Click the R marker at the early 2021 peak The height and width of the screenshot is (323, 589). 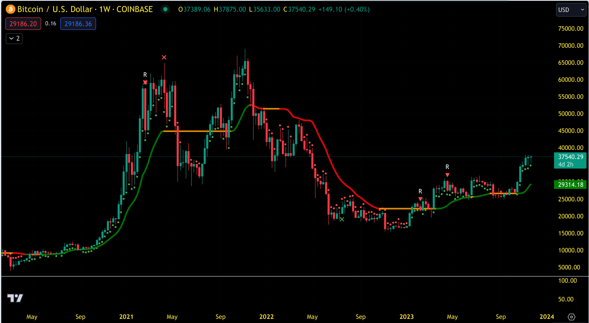pos(145,75)
